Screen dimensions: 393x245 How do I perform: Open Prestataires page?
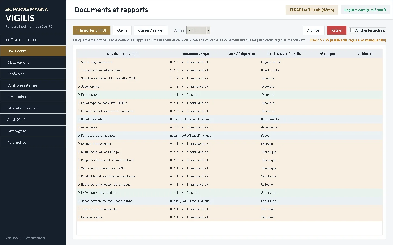[x=33, y=97]
